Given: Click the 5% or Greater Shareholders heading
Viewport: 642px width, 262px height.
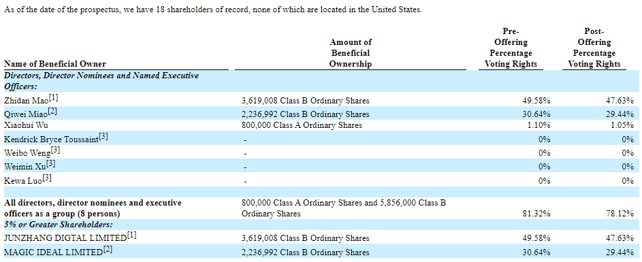Looking at the screenshot, I should click(58, 225).
